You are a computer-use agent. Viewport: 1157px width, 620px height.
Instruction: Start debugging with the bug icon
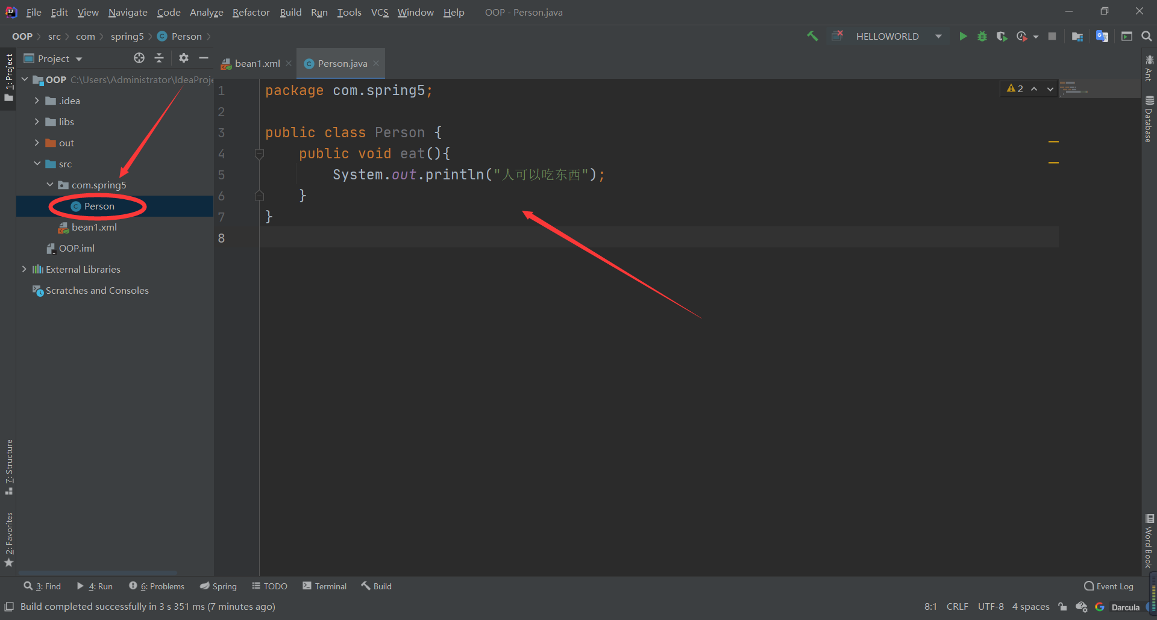[982, 36]
